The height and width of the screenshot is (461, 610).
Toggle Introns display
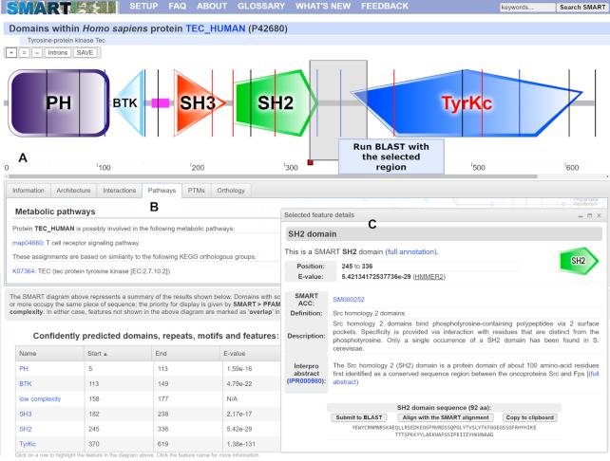58,52
